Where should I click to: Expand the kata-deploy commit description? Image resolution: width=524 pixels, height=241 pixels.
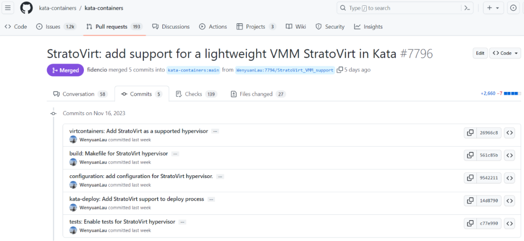click(211, 199)
